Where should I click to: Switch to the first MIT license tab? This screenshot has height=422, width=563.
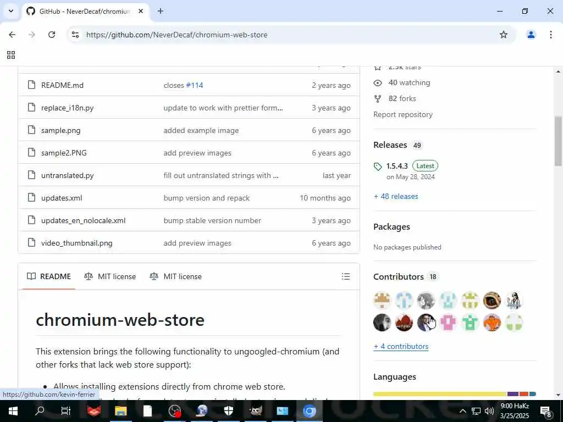(x=110, y=276)
